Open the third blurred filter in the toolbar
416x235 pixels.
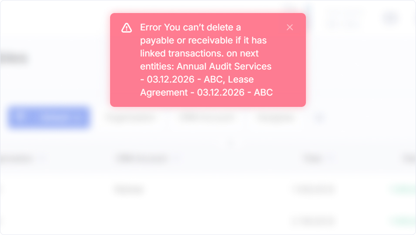coord(275,117)
